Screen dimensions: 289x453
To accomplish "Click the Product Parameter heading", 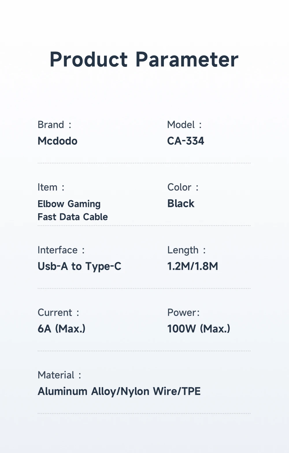I will [144, 60].
